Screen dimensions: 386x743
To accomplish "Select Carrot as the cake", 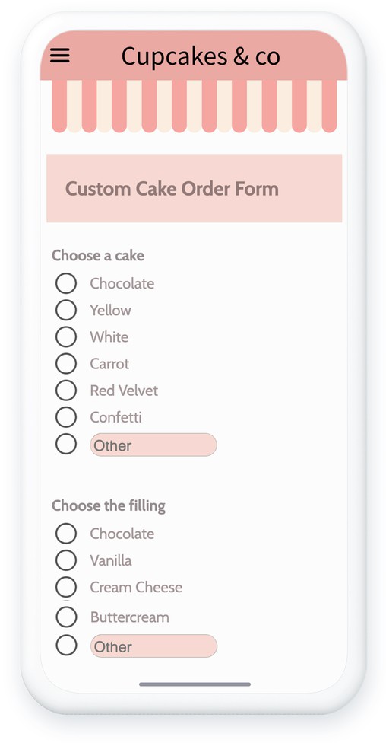I will coord(66,364).
